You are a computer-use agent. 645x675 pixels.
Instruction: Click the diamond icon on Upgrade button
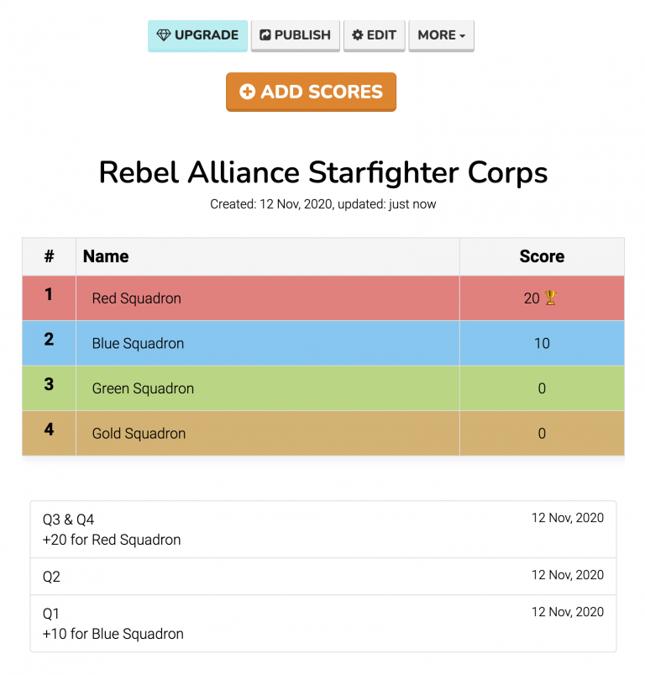pos(163,35)
